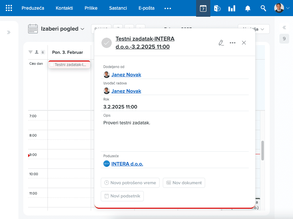This screenshot has height=219, width=293.
Task: Open the Sastanci menu
Action: pyautogui.click(x=118, y=8)
